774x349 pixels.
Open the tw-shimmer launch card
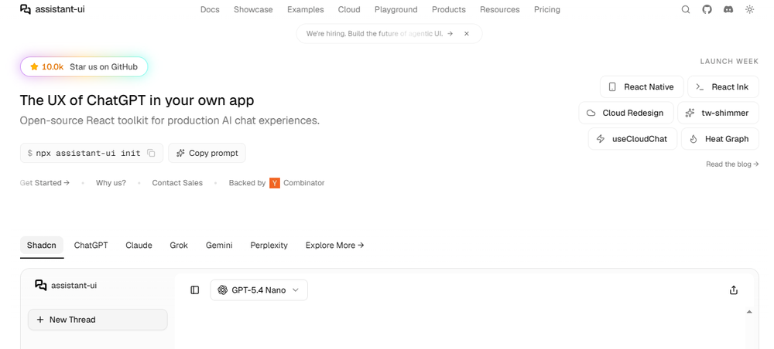[x=717, y=113]
